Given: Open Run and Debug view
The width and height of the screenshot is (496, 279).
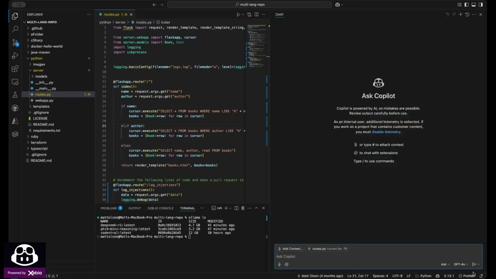Looking at the screenshot, I should tap(15, 56).
